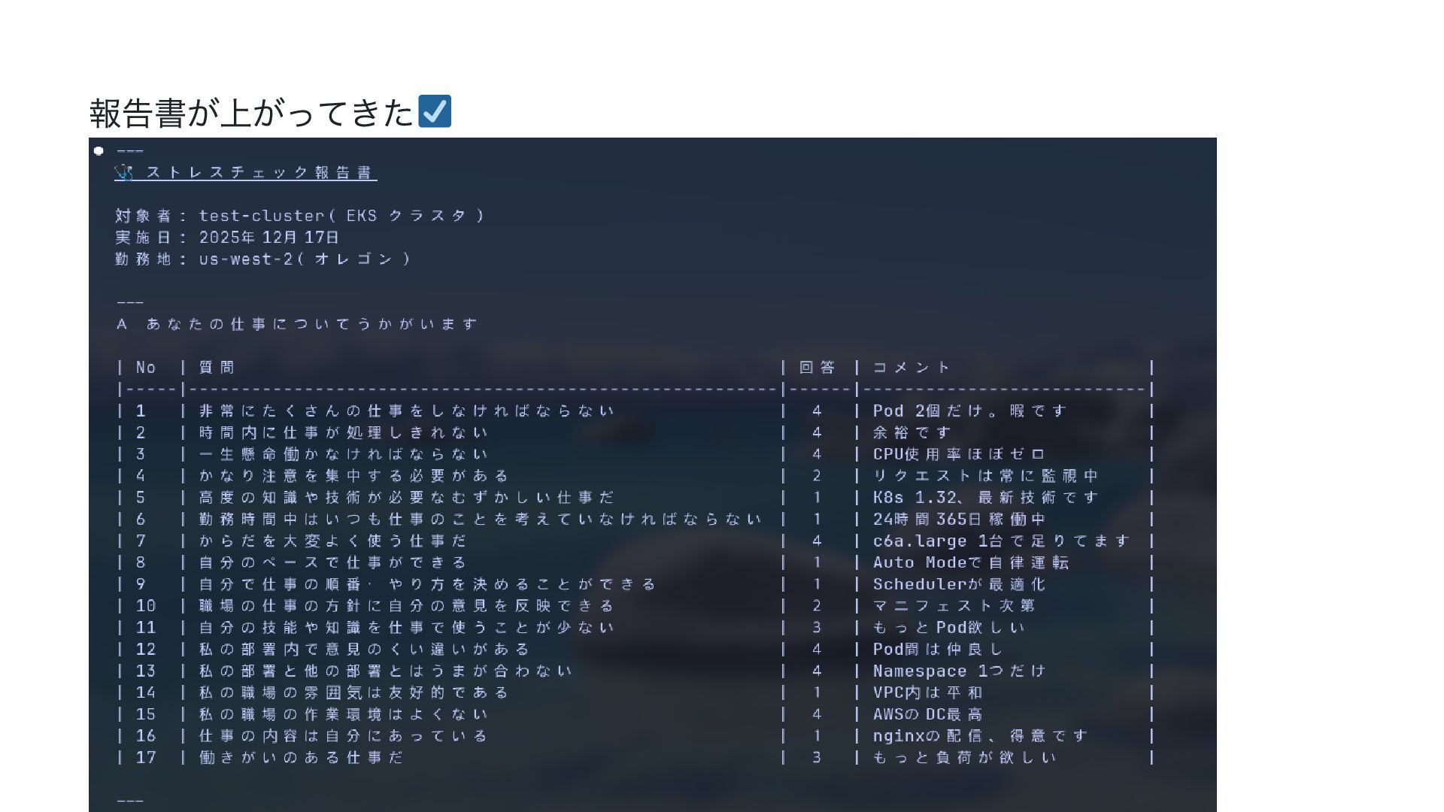Click the No column header
This screenshot has height=812, width=1444.
pyautogui.click(x=146, y=368)
